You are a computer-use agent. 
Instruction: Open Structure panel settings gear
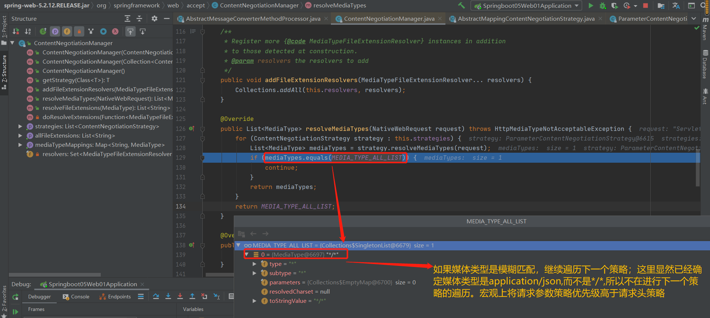pos(155,18)
